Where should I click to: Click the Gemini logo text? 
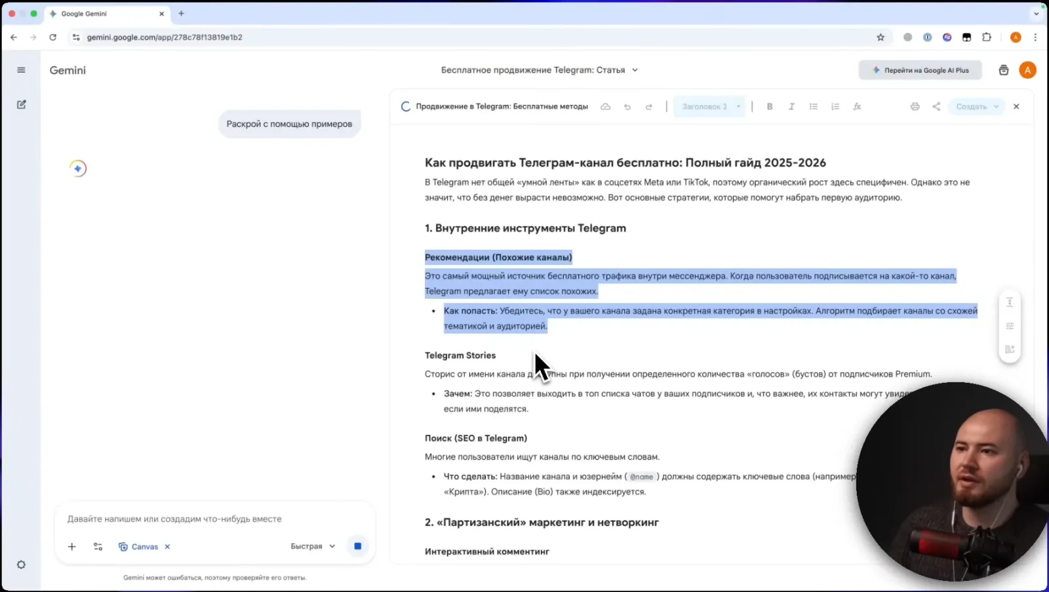click(68, 70)
